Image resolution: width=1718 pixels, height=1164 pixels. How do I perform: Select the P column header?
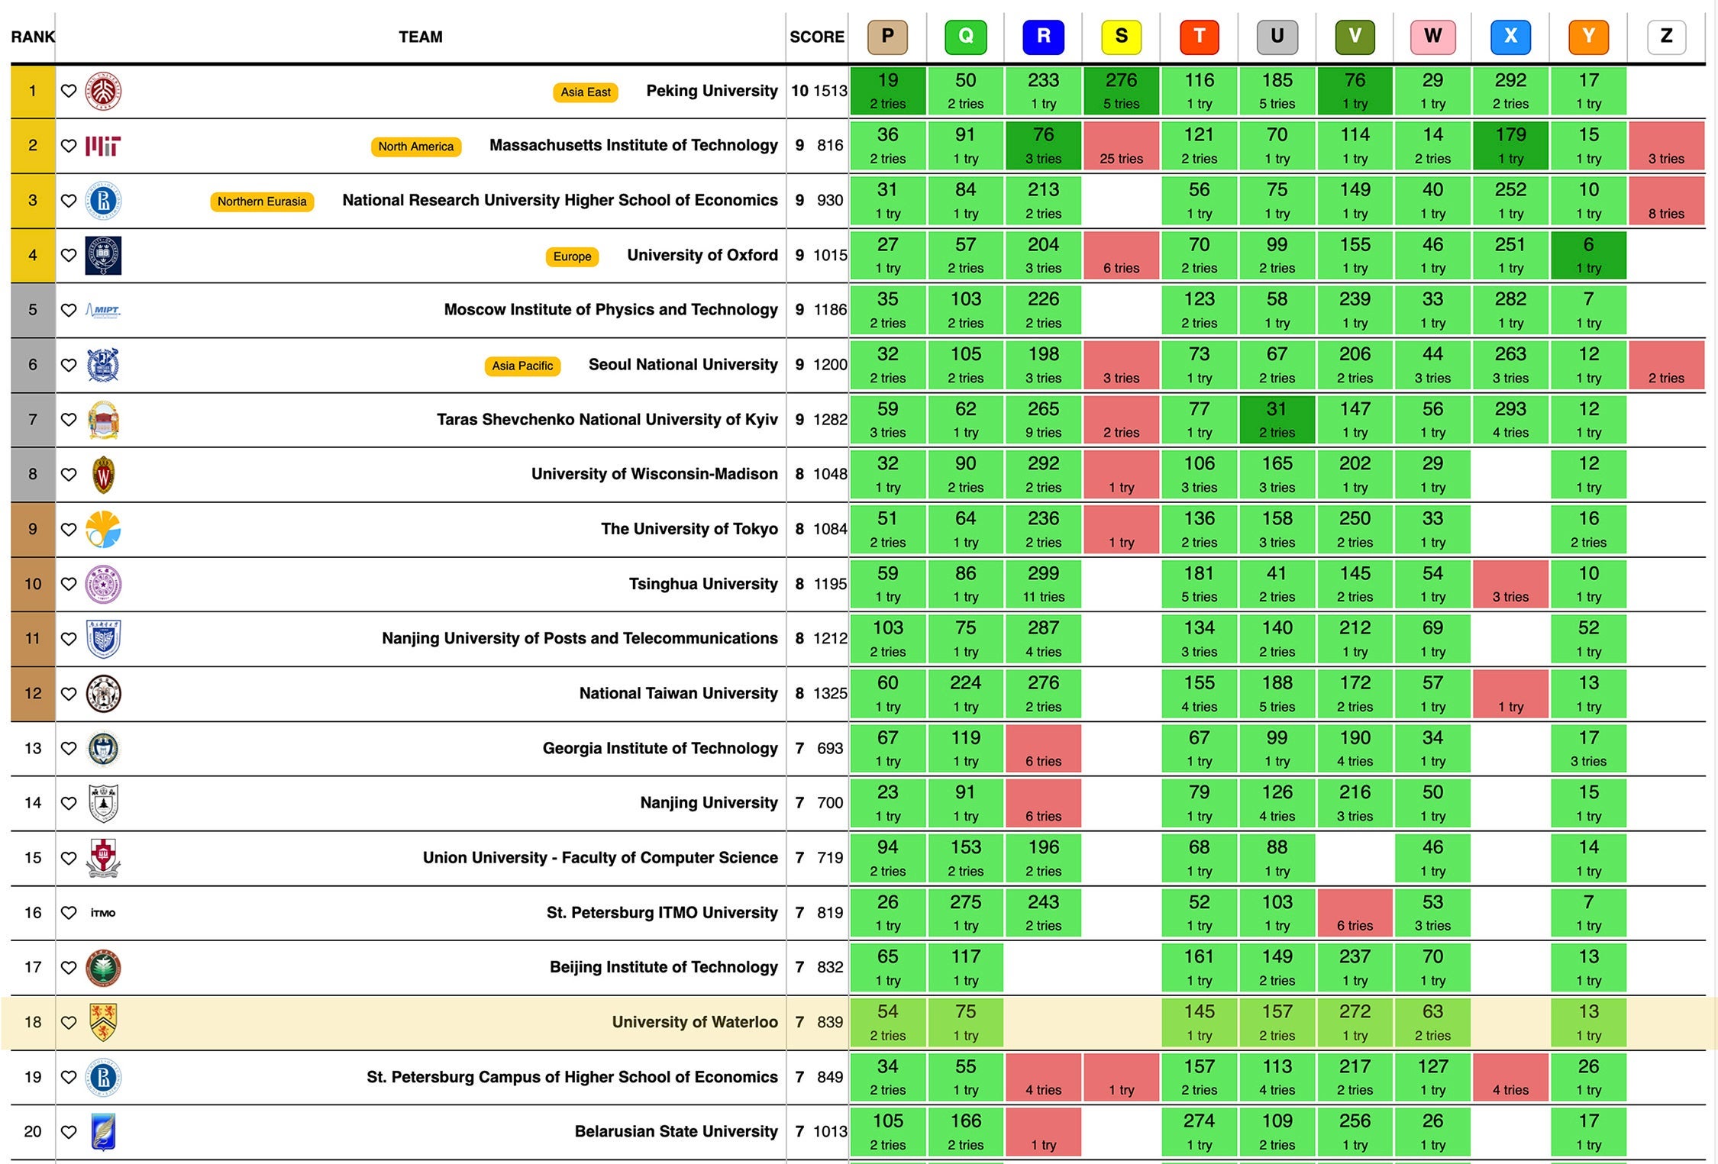(x=892, y=37)
